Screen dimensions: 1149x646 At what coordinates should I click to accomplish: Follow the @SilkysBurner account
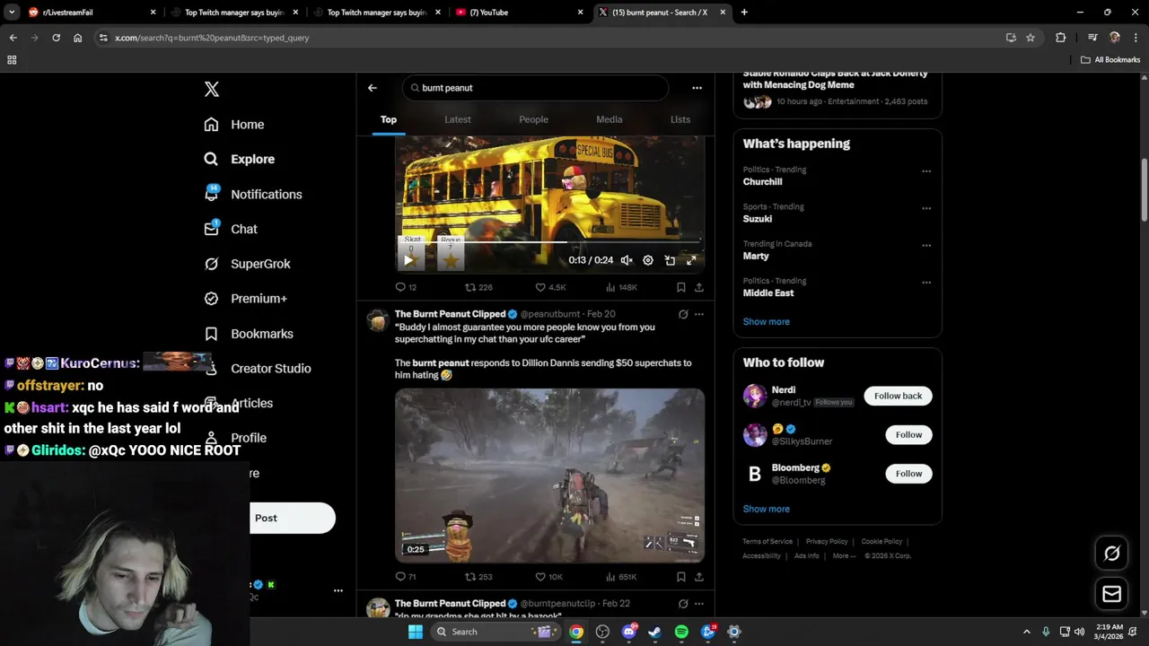[908, 434]
